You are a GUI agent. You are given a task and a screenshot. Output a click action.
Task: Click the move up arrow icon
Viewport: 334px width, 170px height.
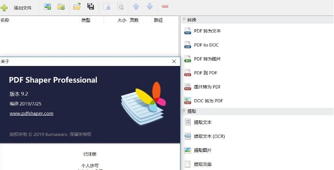(x=136, y=6)
